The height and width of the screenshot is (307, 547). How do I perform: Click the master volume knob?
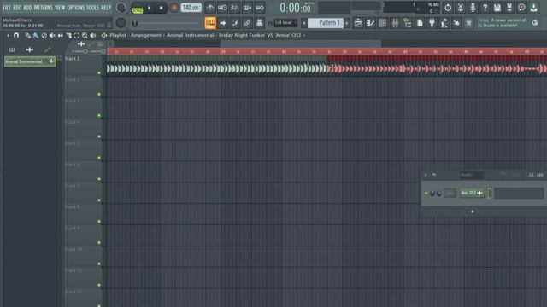click(121, 8)
